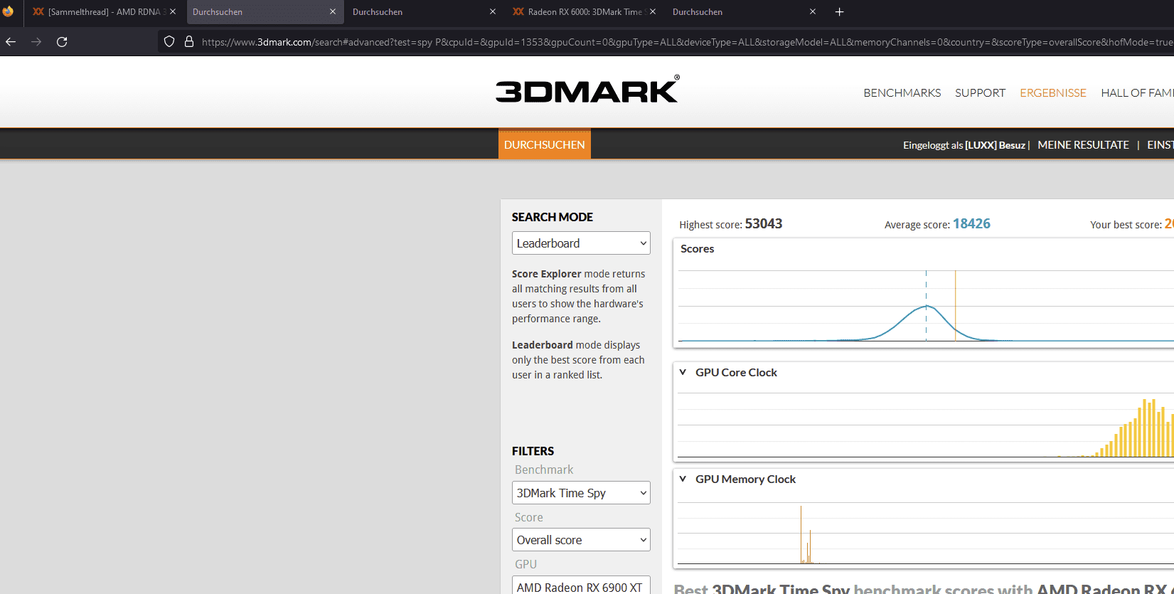Open the SUPPORT menu item
The width and height of the screenshot is (1174, 594).
(x=980, y=93)
